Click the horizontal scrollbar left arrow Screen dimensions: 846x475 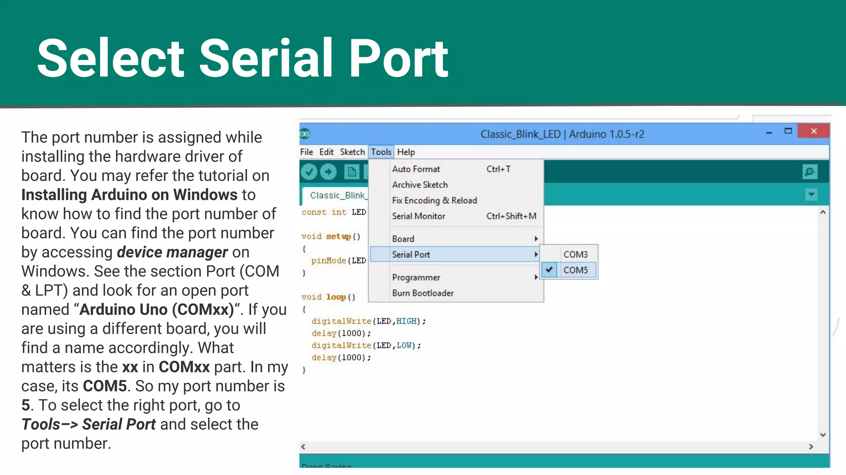pyautogui.click(x=304, y=447)
